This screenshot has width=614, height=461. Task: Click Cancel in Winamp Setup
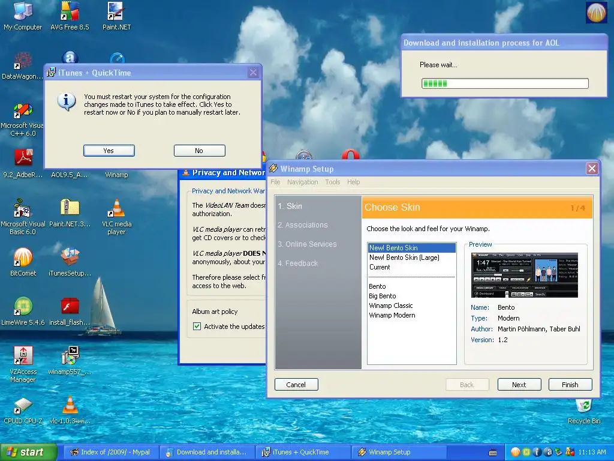coord(296,385)
